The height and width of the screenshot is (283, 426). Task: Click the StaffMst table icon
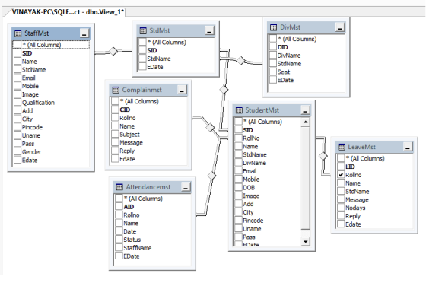point(17,33)
